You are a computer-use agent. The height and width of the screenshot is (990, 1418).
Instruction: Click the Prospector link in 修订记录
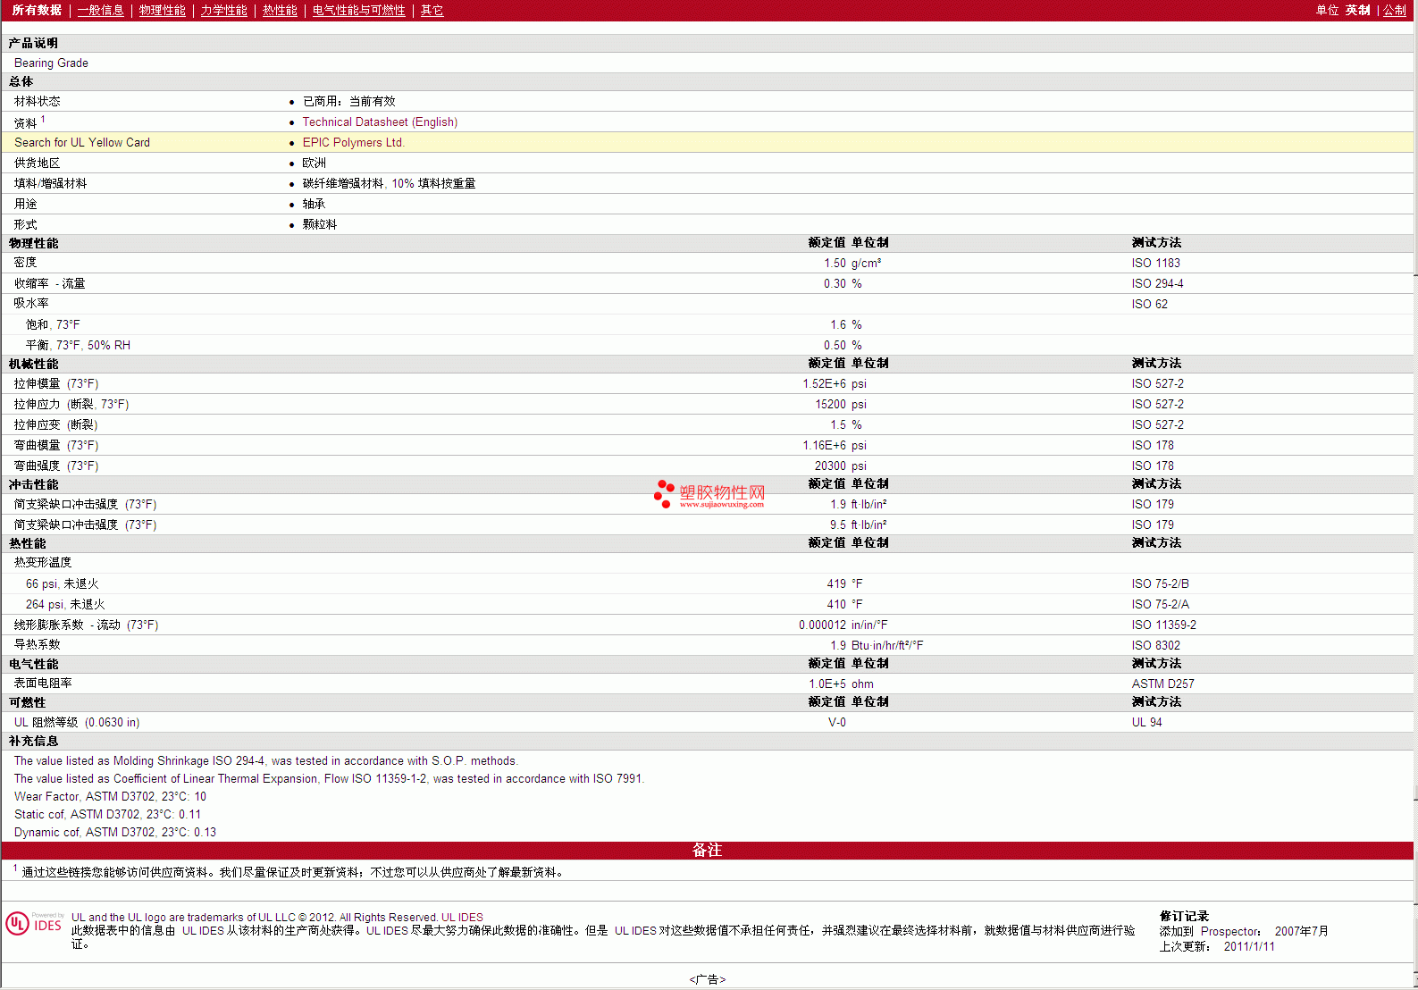pos(1229,932)
